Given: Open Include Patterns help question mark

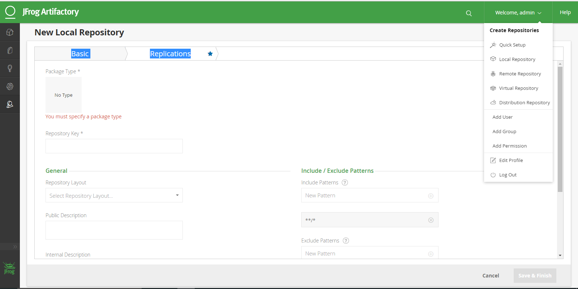Looking at the screenshot, I should (345, 183).
